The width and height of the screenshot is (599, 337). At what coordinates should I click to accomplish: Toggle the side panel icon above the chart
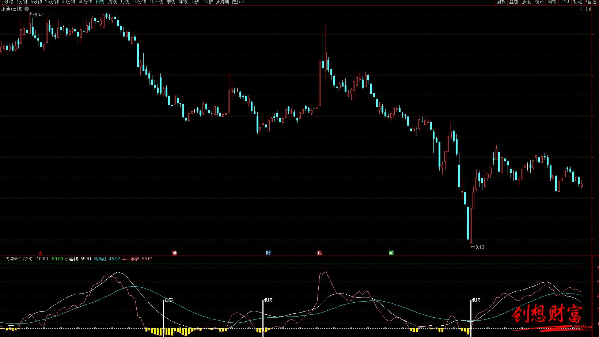588,9
